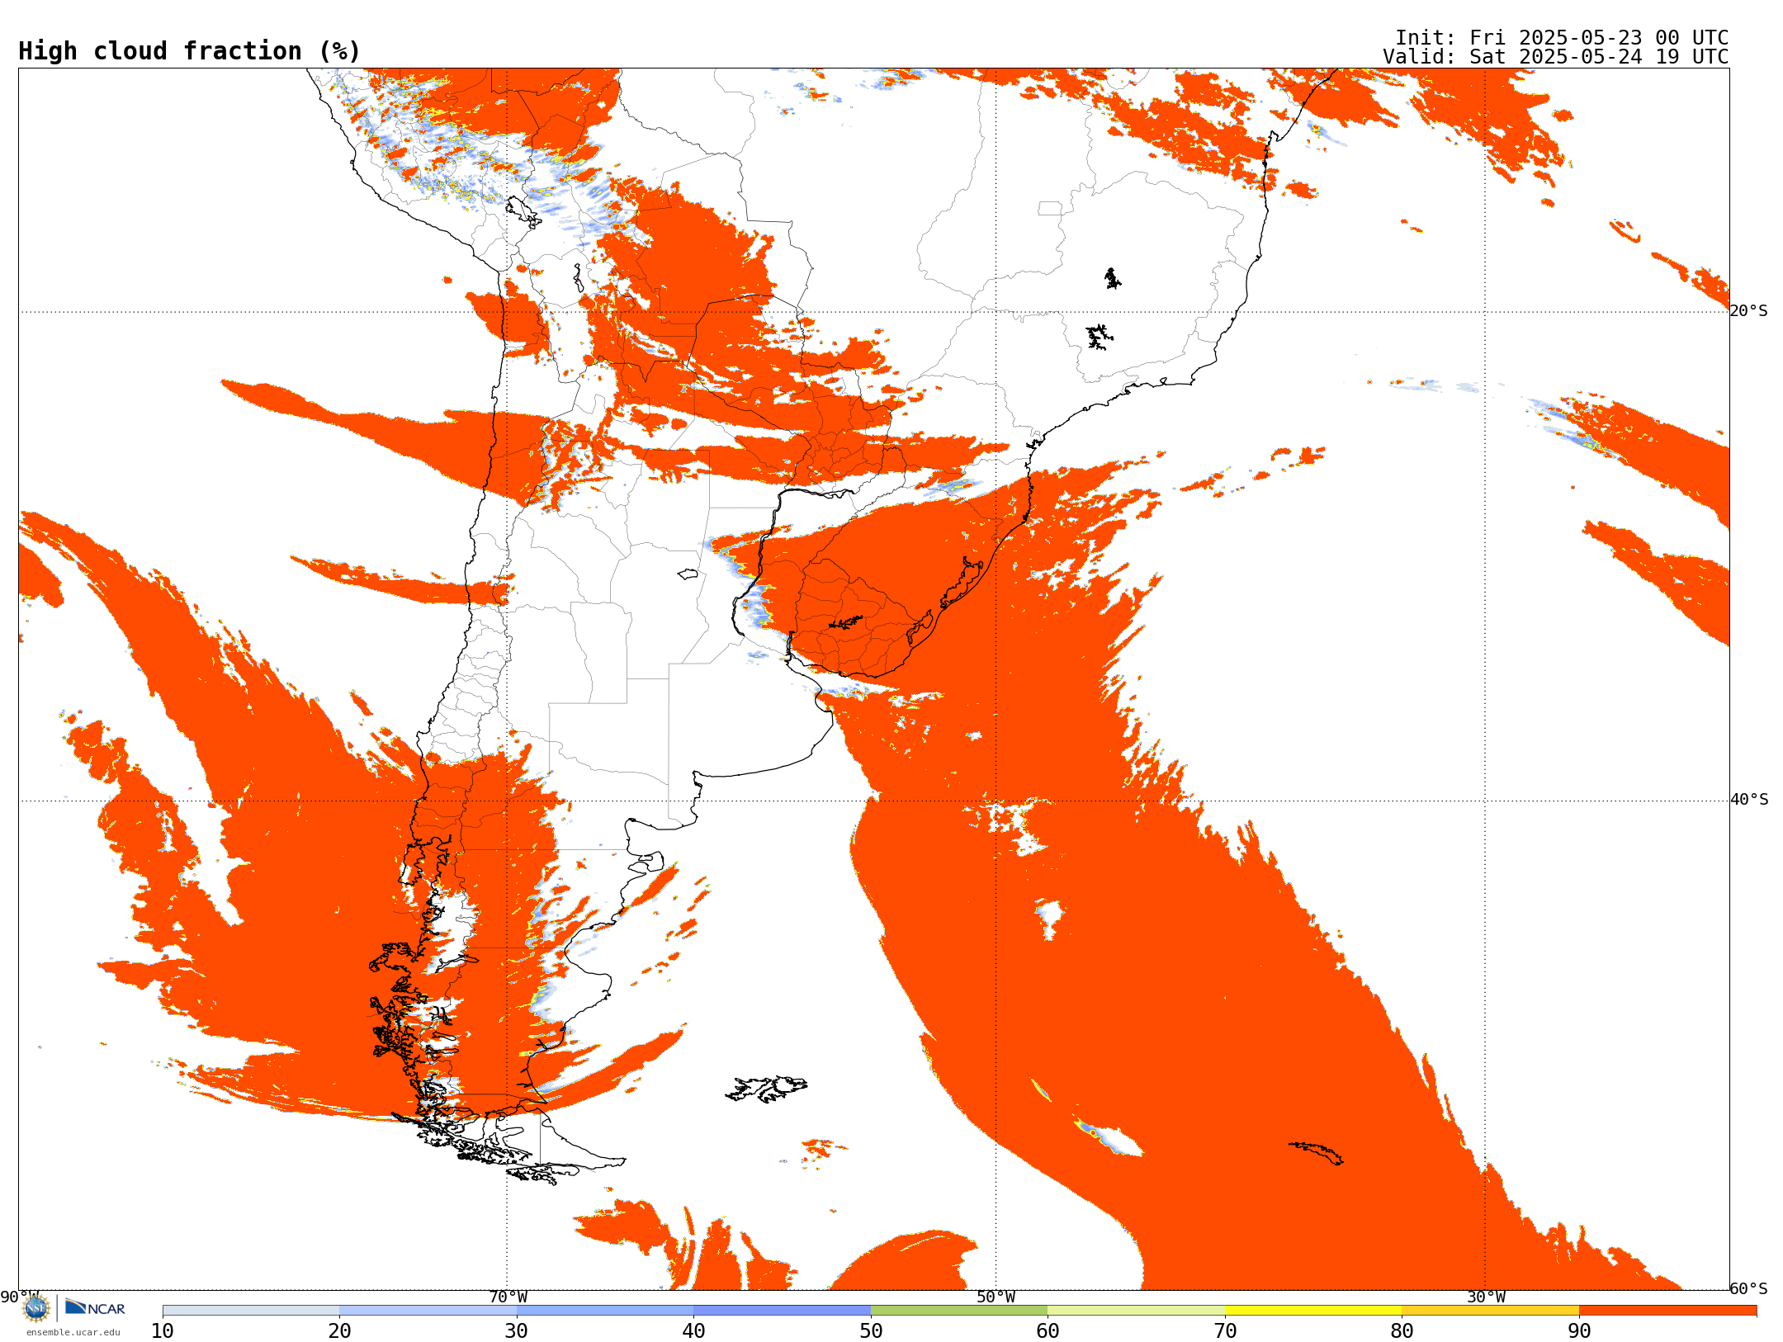Viewport: 1783px width, 1342px height.
Task: Open the ensemble.ucar.edu link text
Action: pos(73,1332)
